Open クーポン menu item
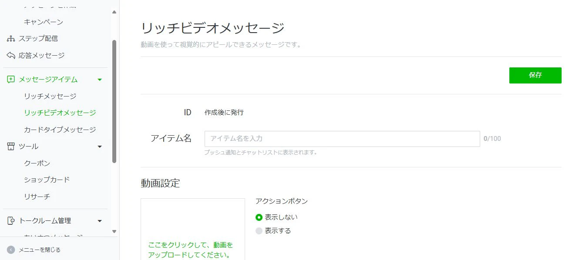The height and width of the screenshot is (260, 579). (x=37, y=163)
